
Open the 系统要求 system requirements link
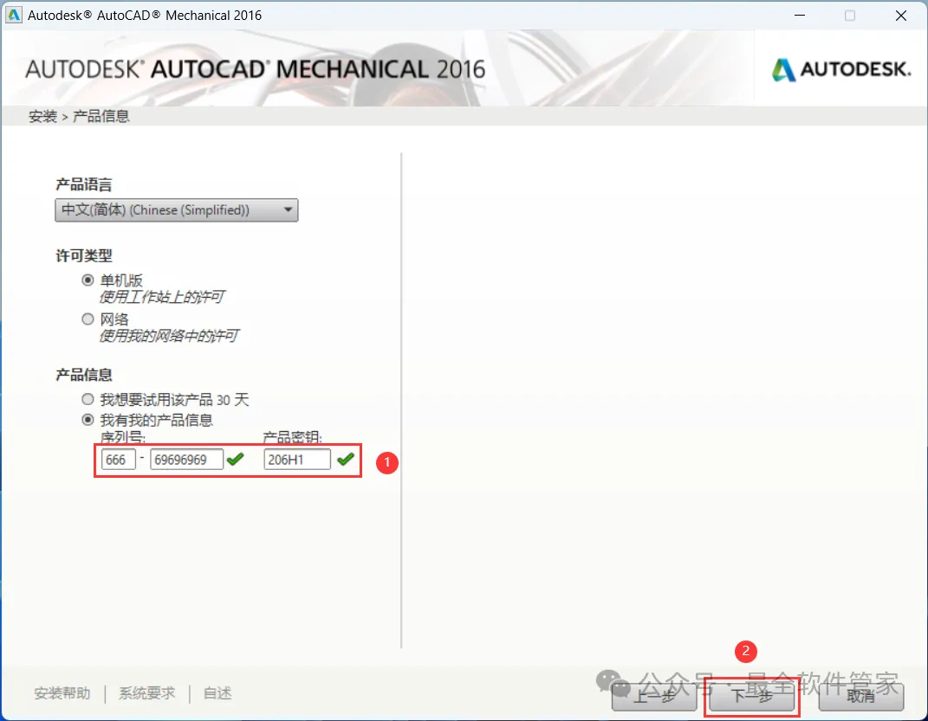point(146,693)
